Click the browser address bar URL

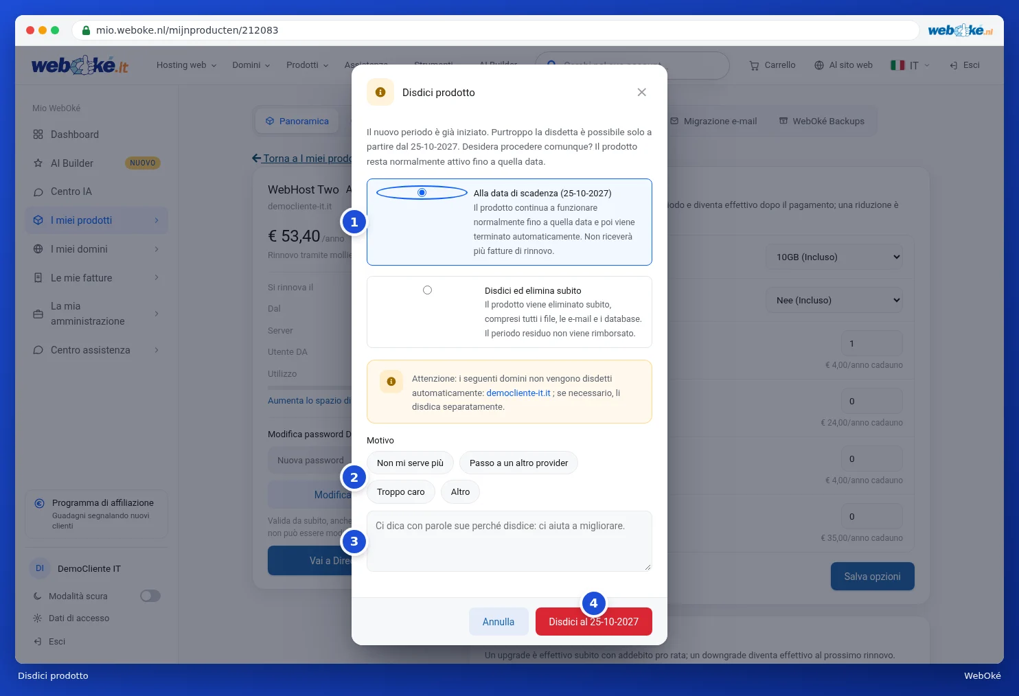click(x=187, y=30)
